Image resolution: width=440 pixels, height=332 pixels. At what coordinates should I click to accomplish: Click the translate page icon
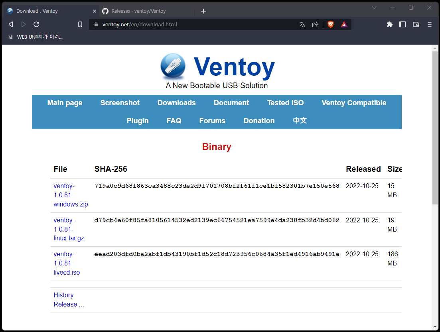pyautogui.click(x=302, y=24)
